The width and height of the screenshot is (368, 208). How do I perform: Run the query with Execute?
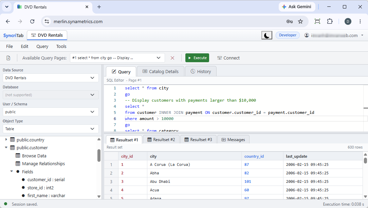(197, 58)
